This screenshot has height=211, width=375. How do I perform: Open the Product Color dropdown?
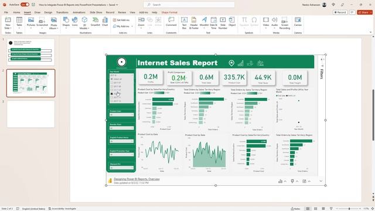121,115
